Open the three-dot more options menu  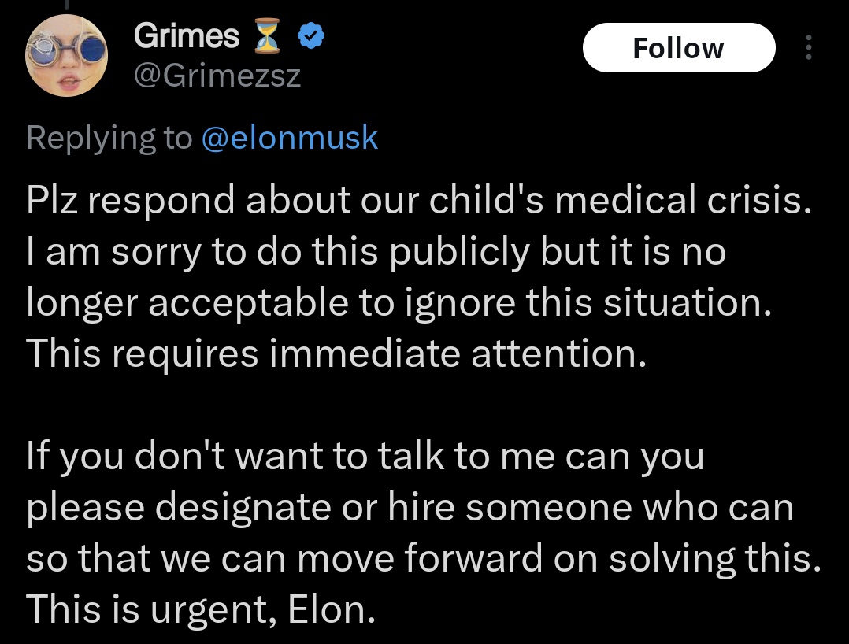(x=807, y=49)
